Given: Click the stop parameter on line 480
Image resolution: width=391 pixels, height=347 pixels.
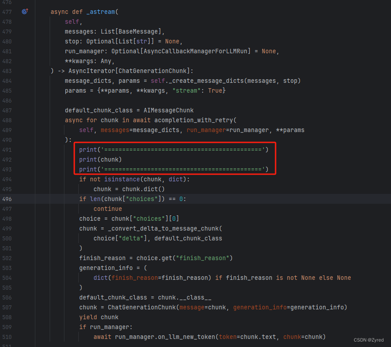Looking at the screenshot, I should pyautogui.click(x=72, y=42).
